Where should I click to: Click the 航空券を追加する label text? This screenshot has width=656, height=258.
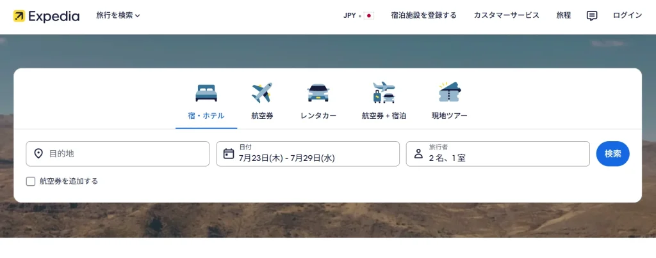(69, 181)
